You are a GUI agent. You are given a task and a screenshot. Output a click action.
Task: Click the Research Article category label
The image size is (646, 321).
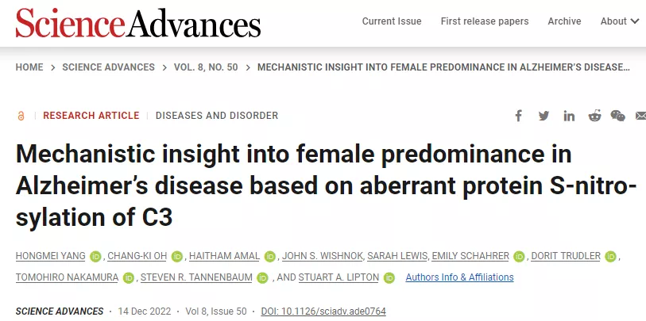point(91,116)
